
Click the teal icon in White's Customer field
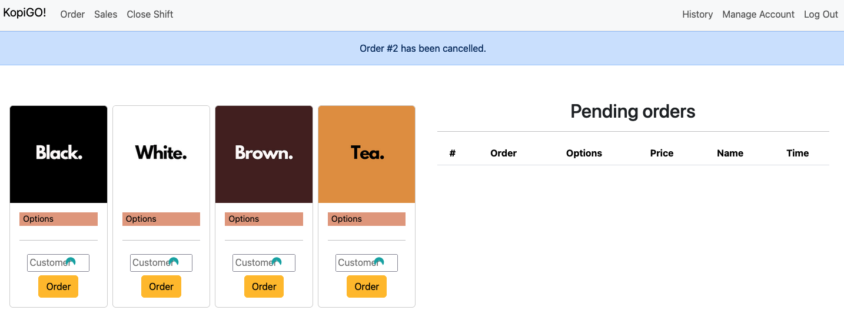coord(174,262)
